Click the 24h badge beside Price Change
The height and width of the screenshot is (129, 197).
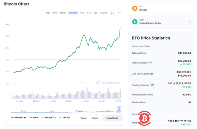pos(150,63)
